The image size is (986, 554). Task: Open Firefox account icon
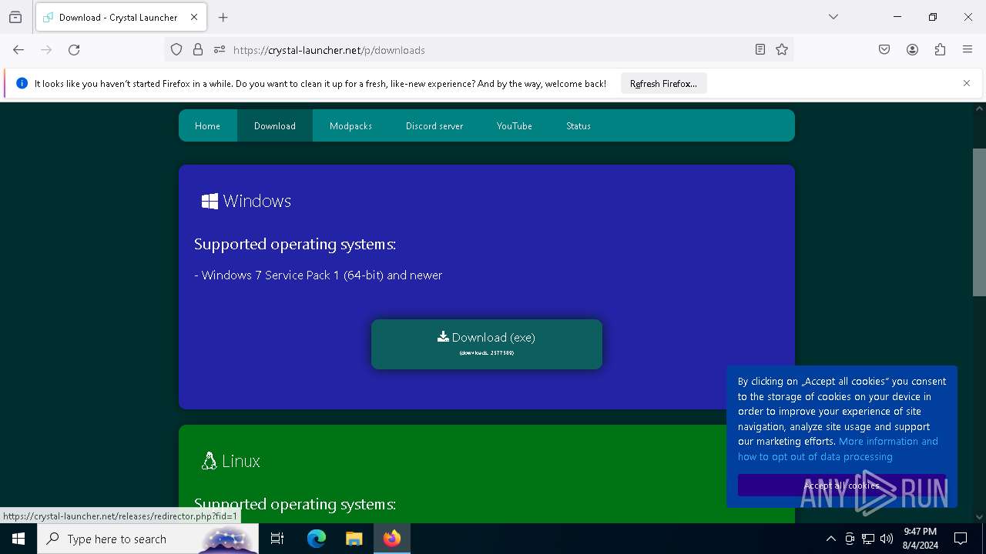912,50
